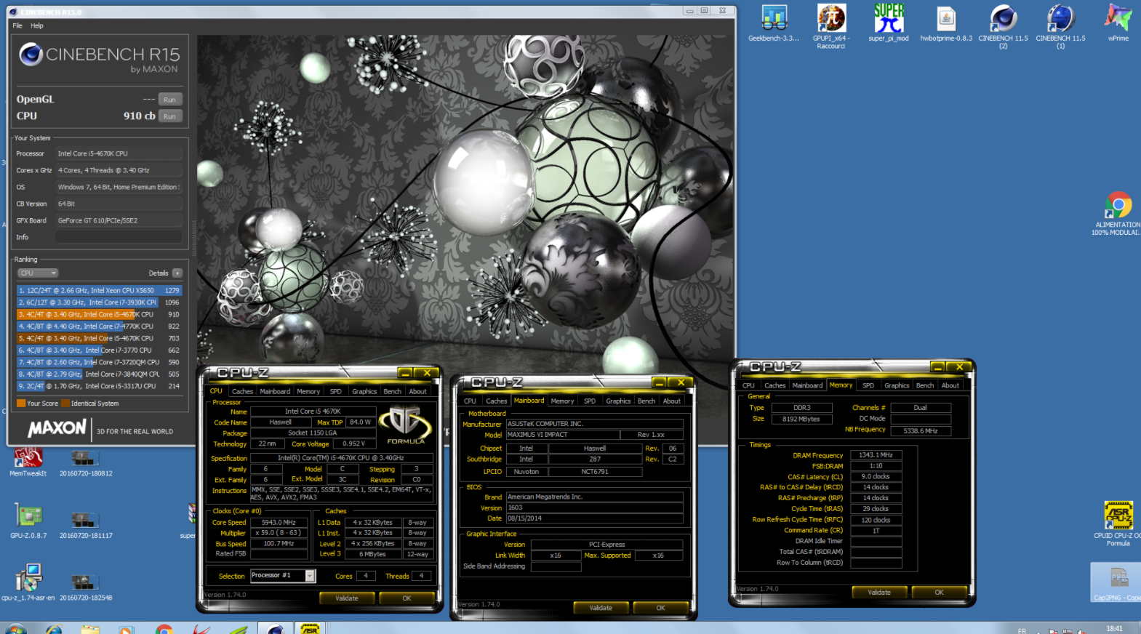
Task: Open Graphics tab in middle CPU-Z
Action: (618, 401)
